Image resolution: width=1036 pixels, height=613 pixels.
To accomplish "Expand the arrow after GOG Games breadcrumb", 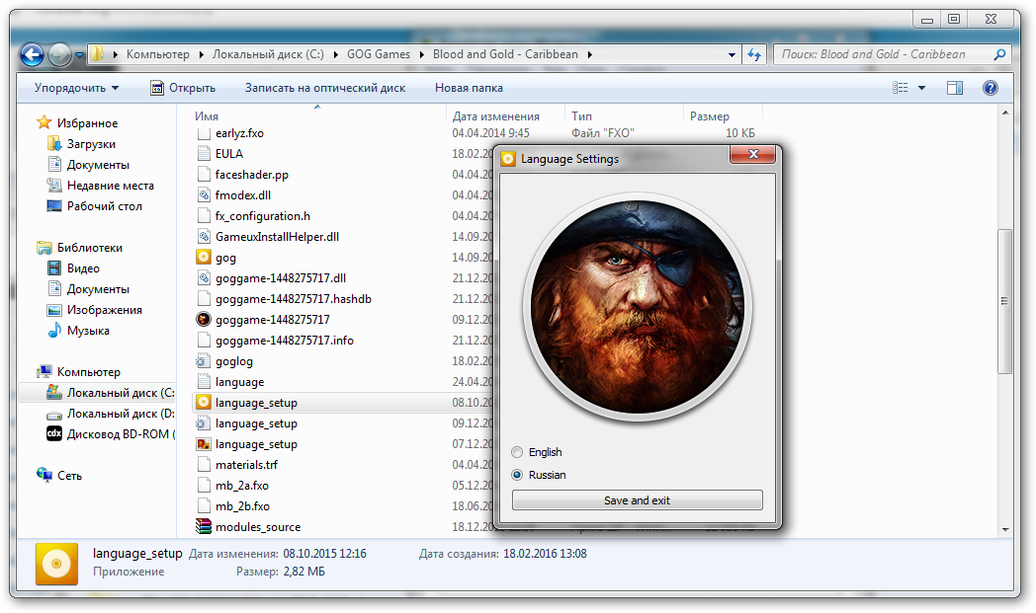I will coord(421,54).
